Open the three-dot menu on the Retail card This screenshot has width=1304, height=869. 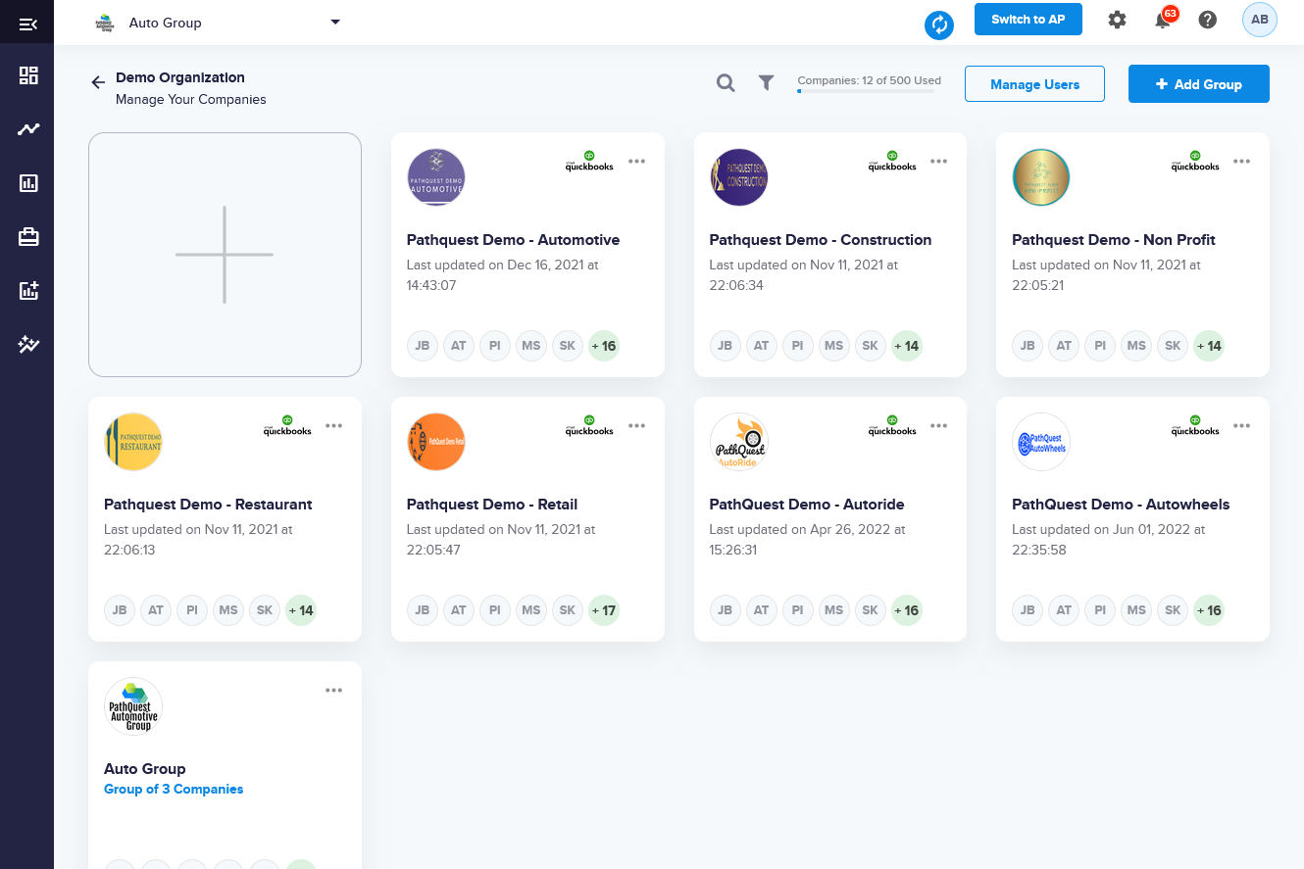coord(637,425)
